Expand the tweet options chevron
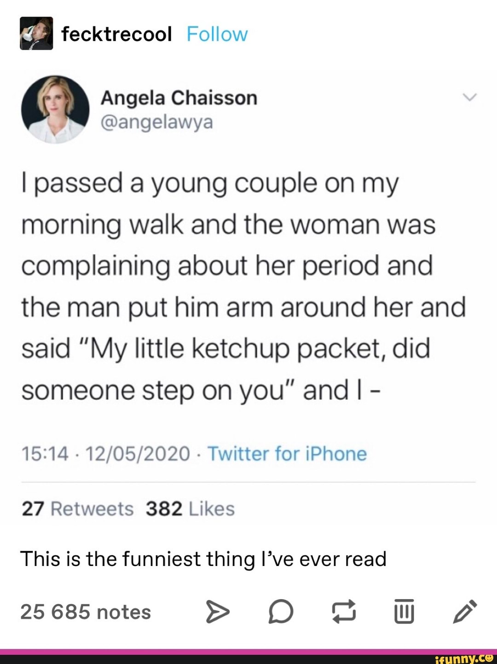Image resolution: width=497 pixels, height=664 pixels. point(469,98)
